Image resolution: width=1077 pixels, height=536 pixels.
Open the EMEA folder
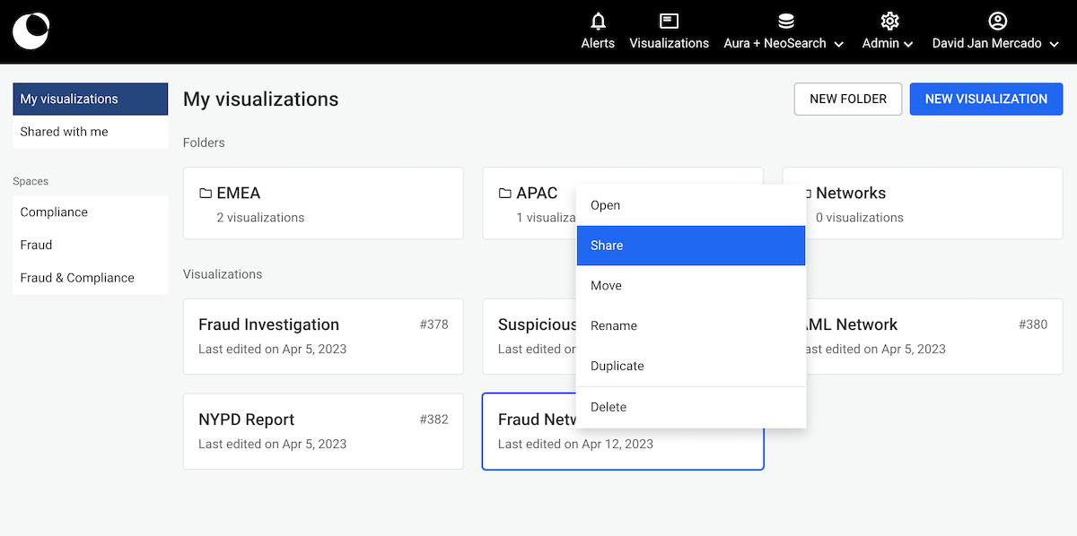pyautogui.click(x=323, y=203)
